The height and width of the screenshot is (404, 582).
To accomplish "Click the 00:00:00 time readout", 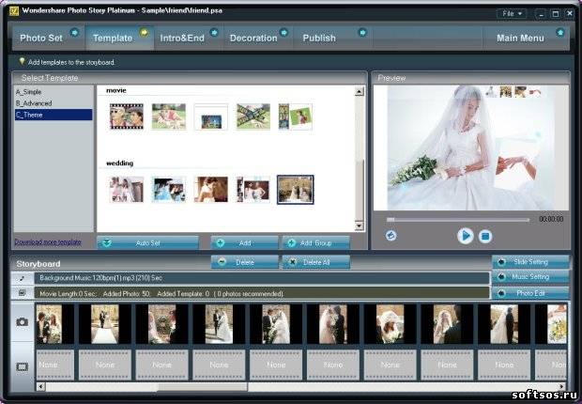I will [x=551, y=219].
